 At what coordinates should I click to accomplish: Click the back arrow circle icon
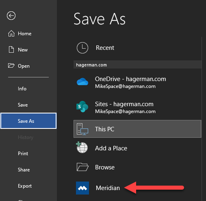(x=11, y=16)
